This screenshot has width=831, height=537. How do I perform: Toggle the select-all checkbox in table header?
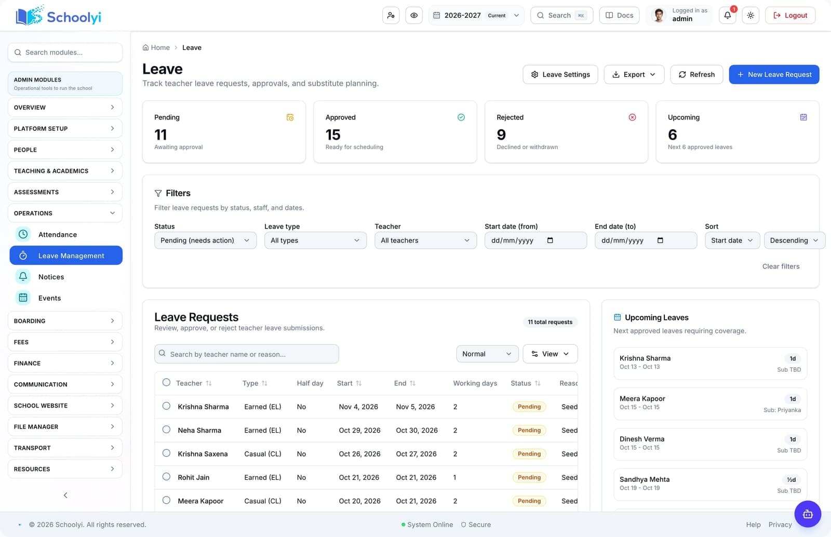pyautogui.click(x=166, y=382)
